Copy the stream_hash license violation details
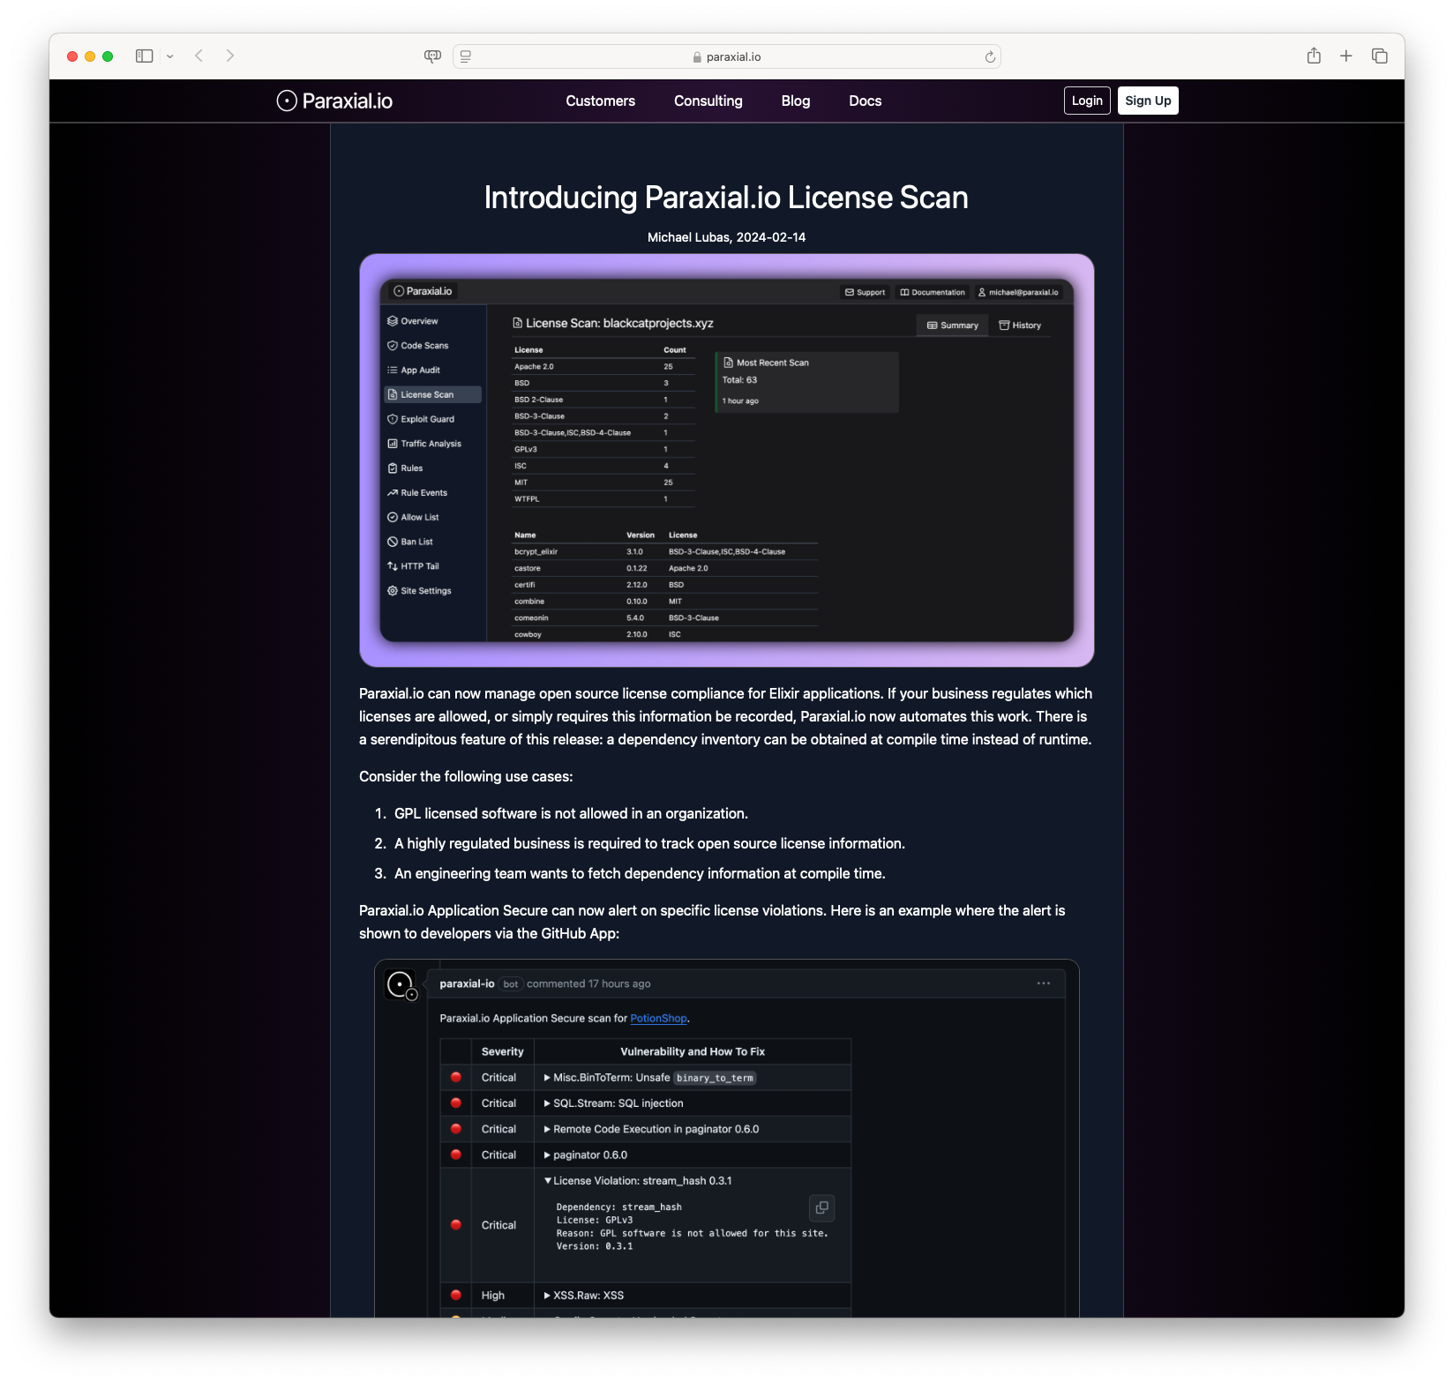Screen dimensions: 1454x1383 (x=821, y=1208)
